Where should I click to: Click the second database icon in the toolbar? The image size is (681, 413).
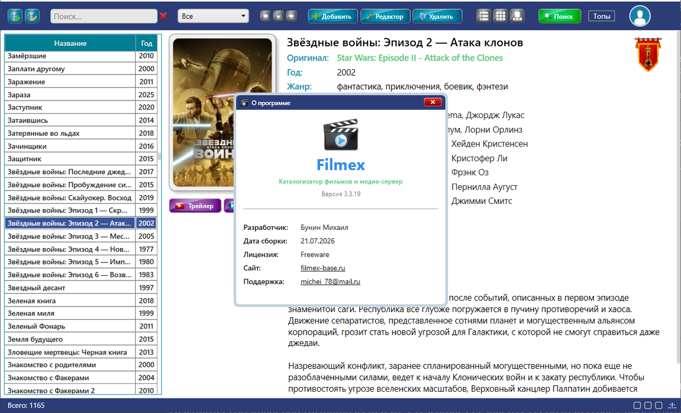pyautogui.click(x=32, y=16)
